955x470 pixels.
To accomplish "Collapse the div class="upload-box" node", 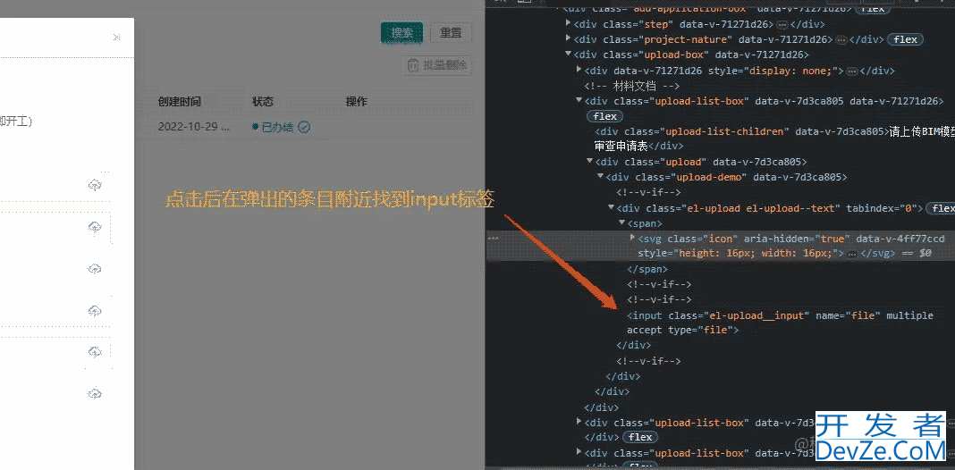I will [568, 55].
